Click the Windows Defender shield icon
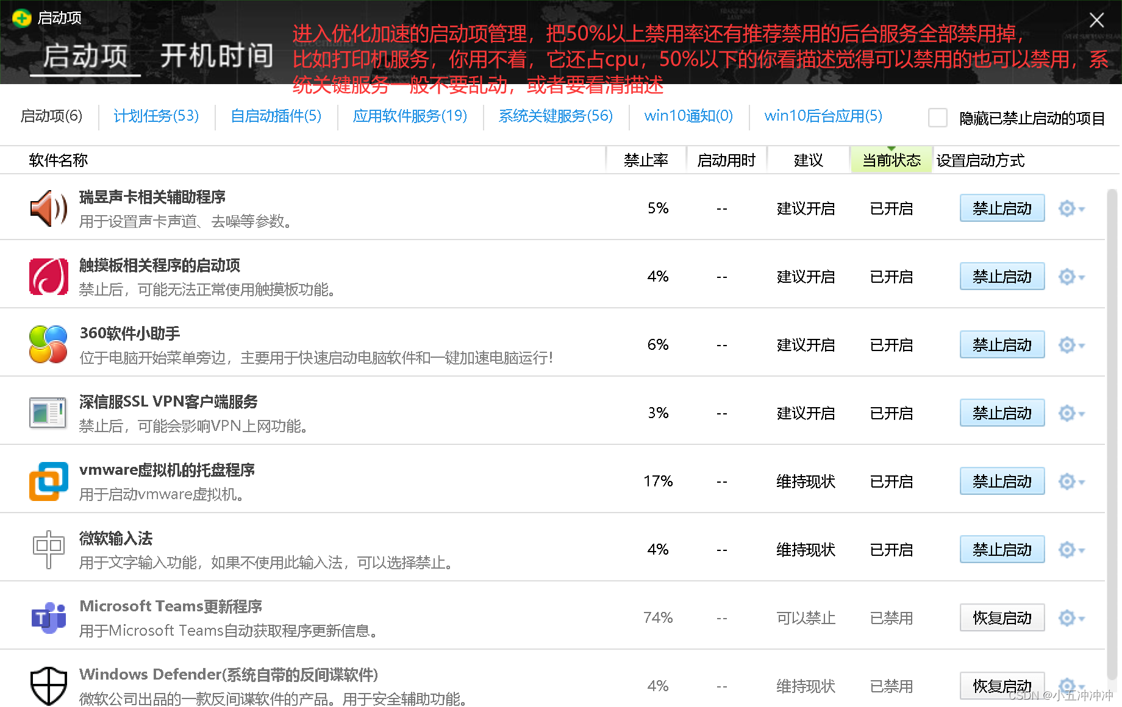 [x=49, y=686]
